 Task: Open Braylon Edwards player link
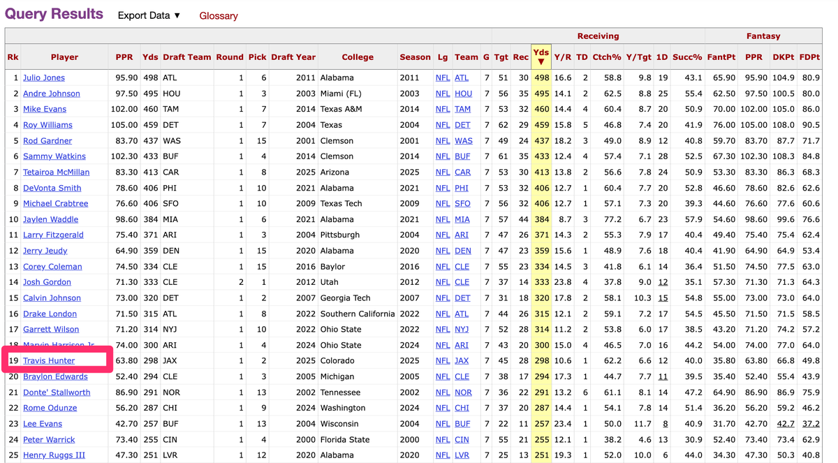(x=55, y=376)
